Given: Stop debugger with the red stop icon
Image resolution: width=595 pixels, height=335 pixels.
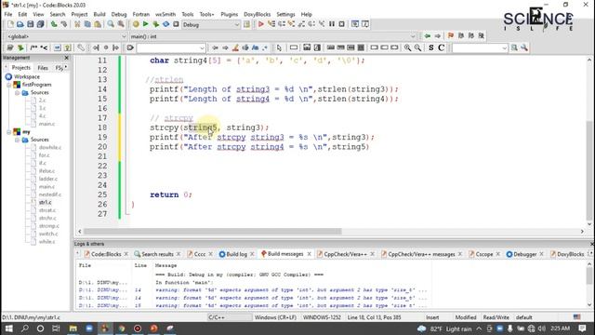Looking at the screenshot, I should coord(341,24).
